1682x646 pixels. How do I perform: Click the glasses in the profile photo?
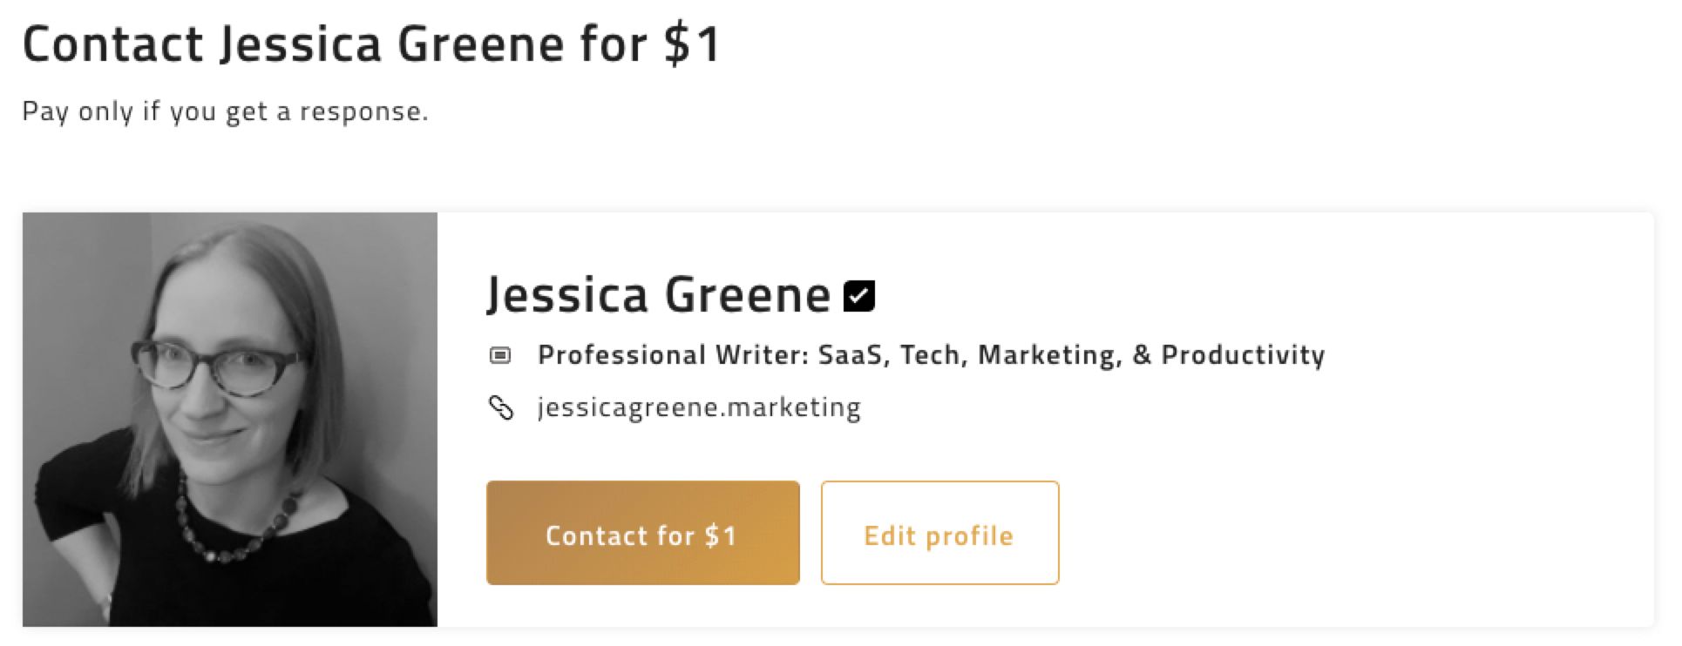click(x=218, y=366)
